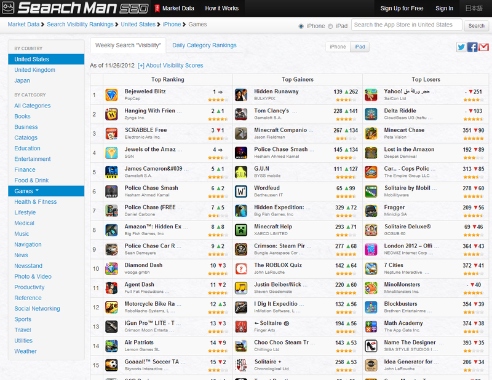Open the Navigation category

click(28, 245)
